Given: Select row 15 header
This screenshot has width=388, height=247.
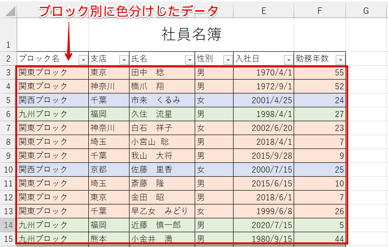Looking at the screenshot, I should pos(8,239).
